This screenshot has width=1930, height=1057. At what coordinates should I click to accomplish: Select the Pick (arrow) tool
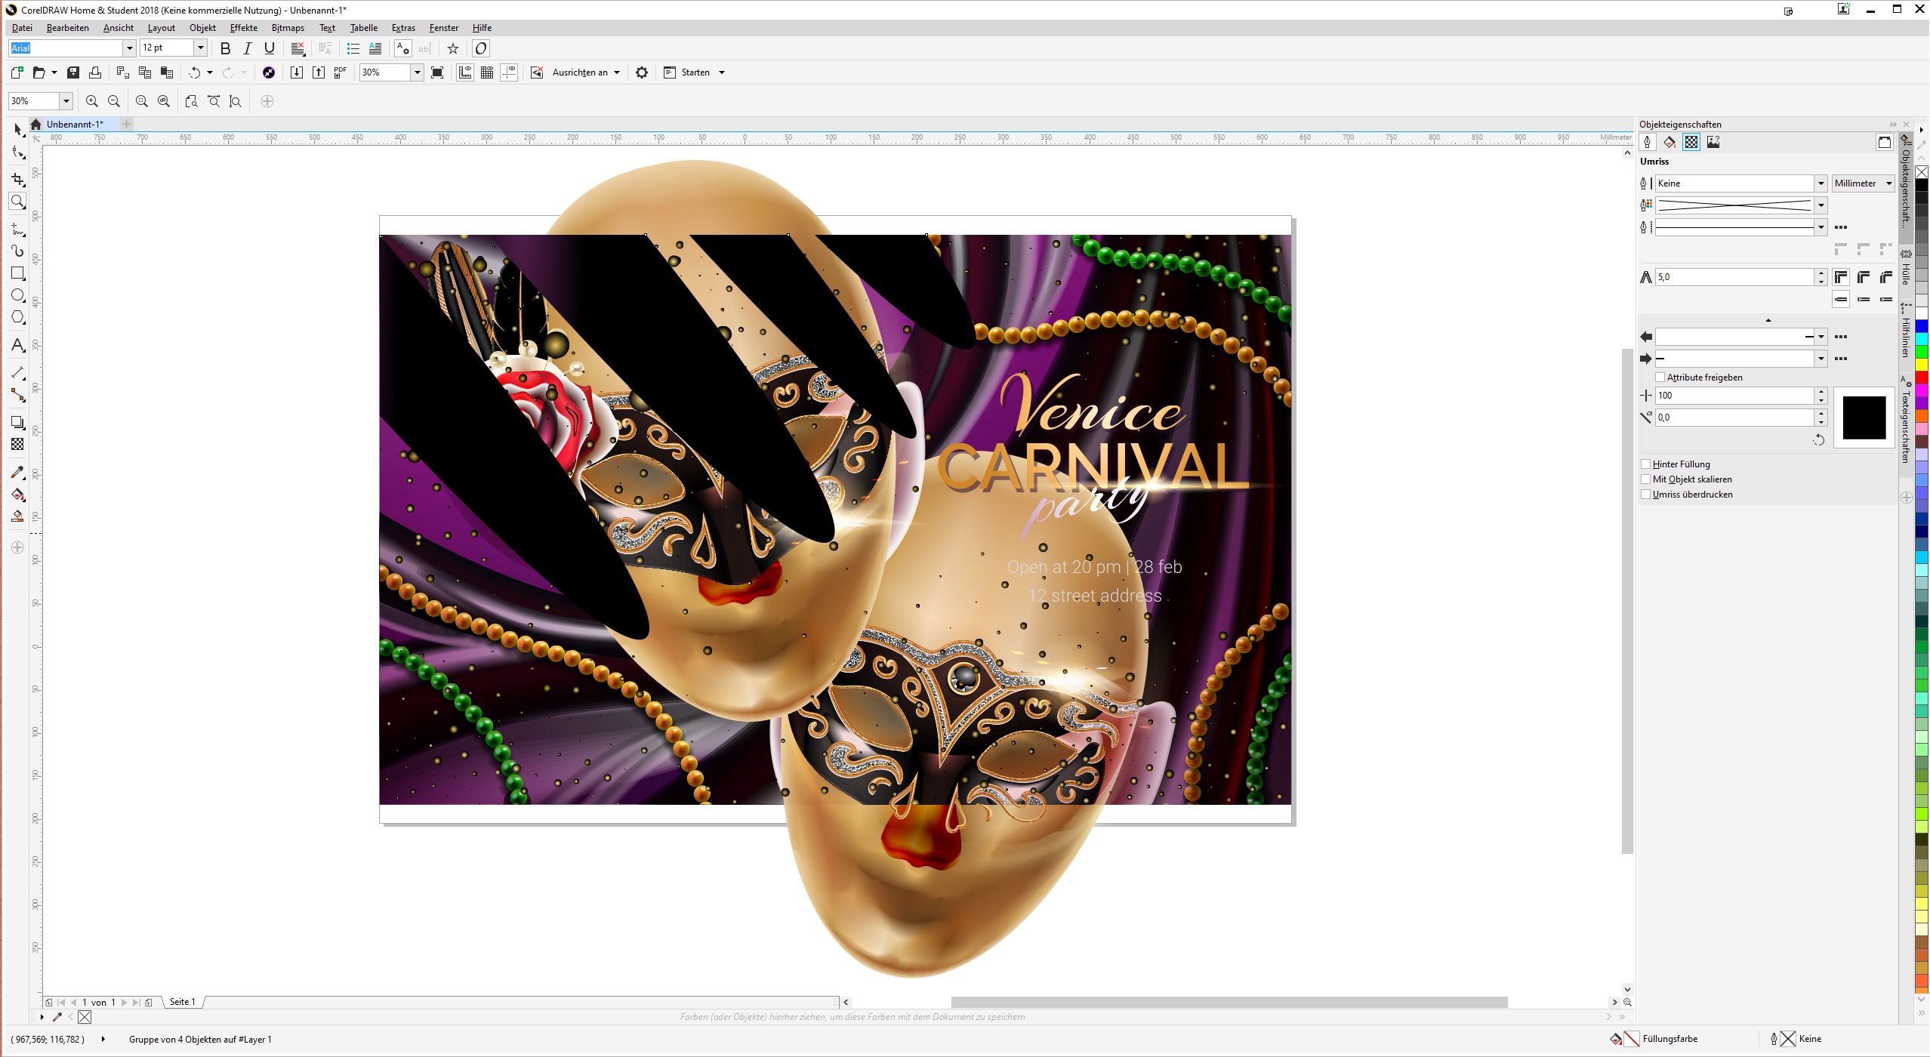click(x=18, y=131)
